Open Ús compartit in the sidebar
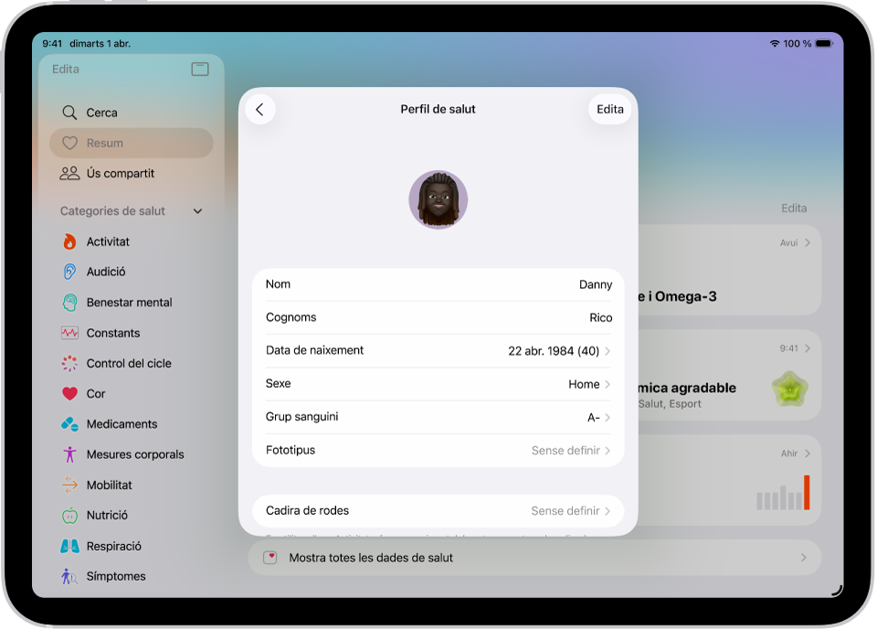The width and height of the screenshot is (877, 630). [132, 173]
